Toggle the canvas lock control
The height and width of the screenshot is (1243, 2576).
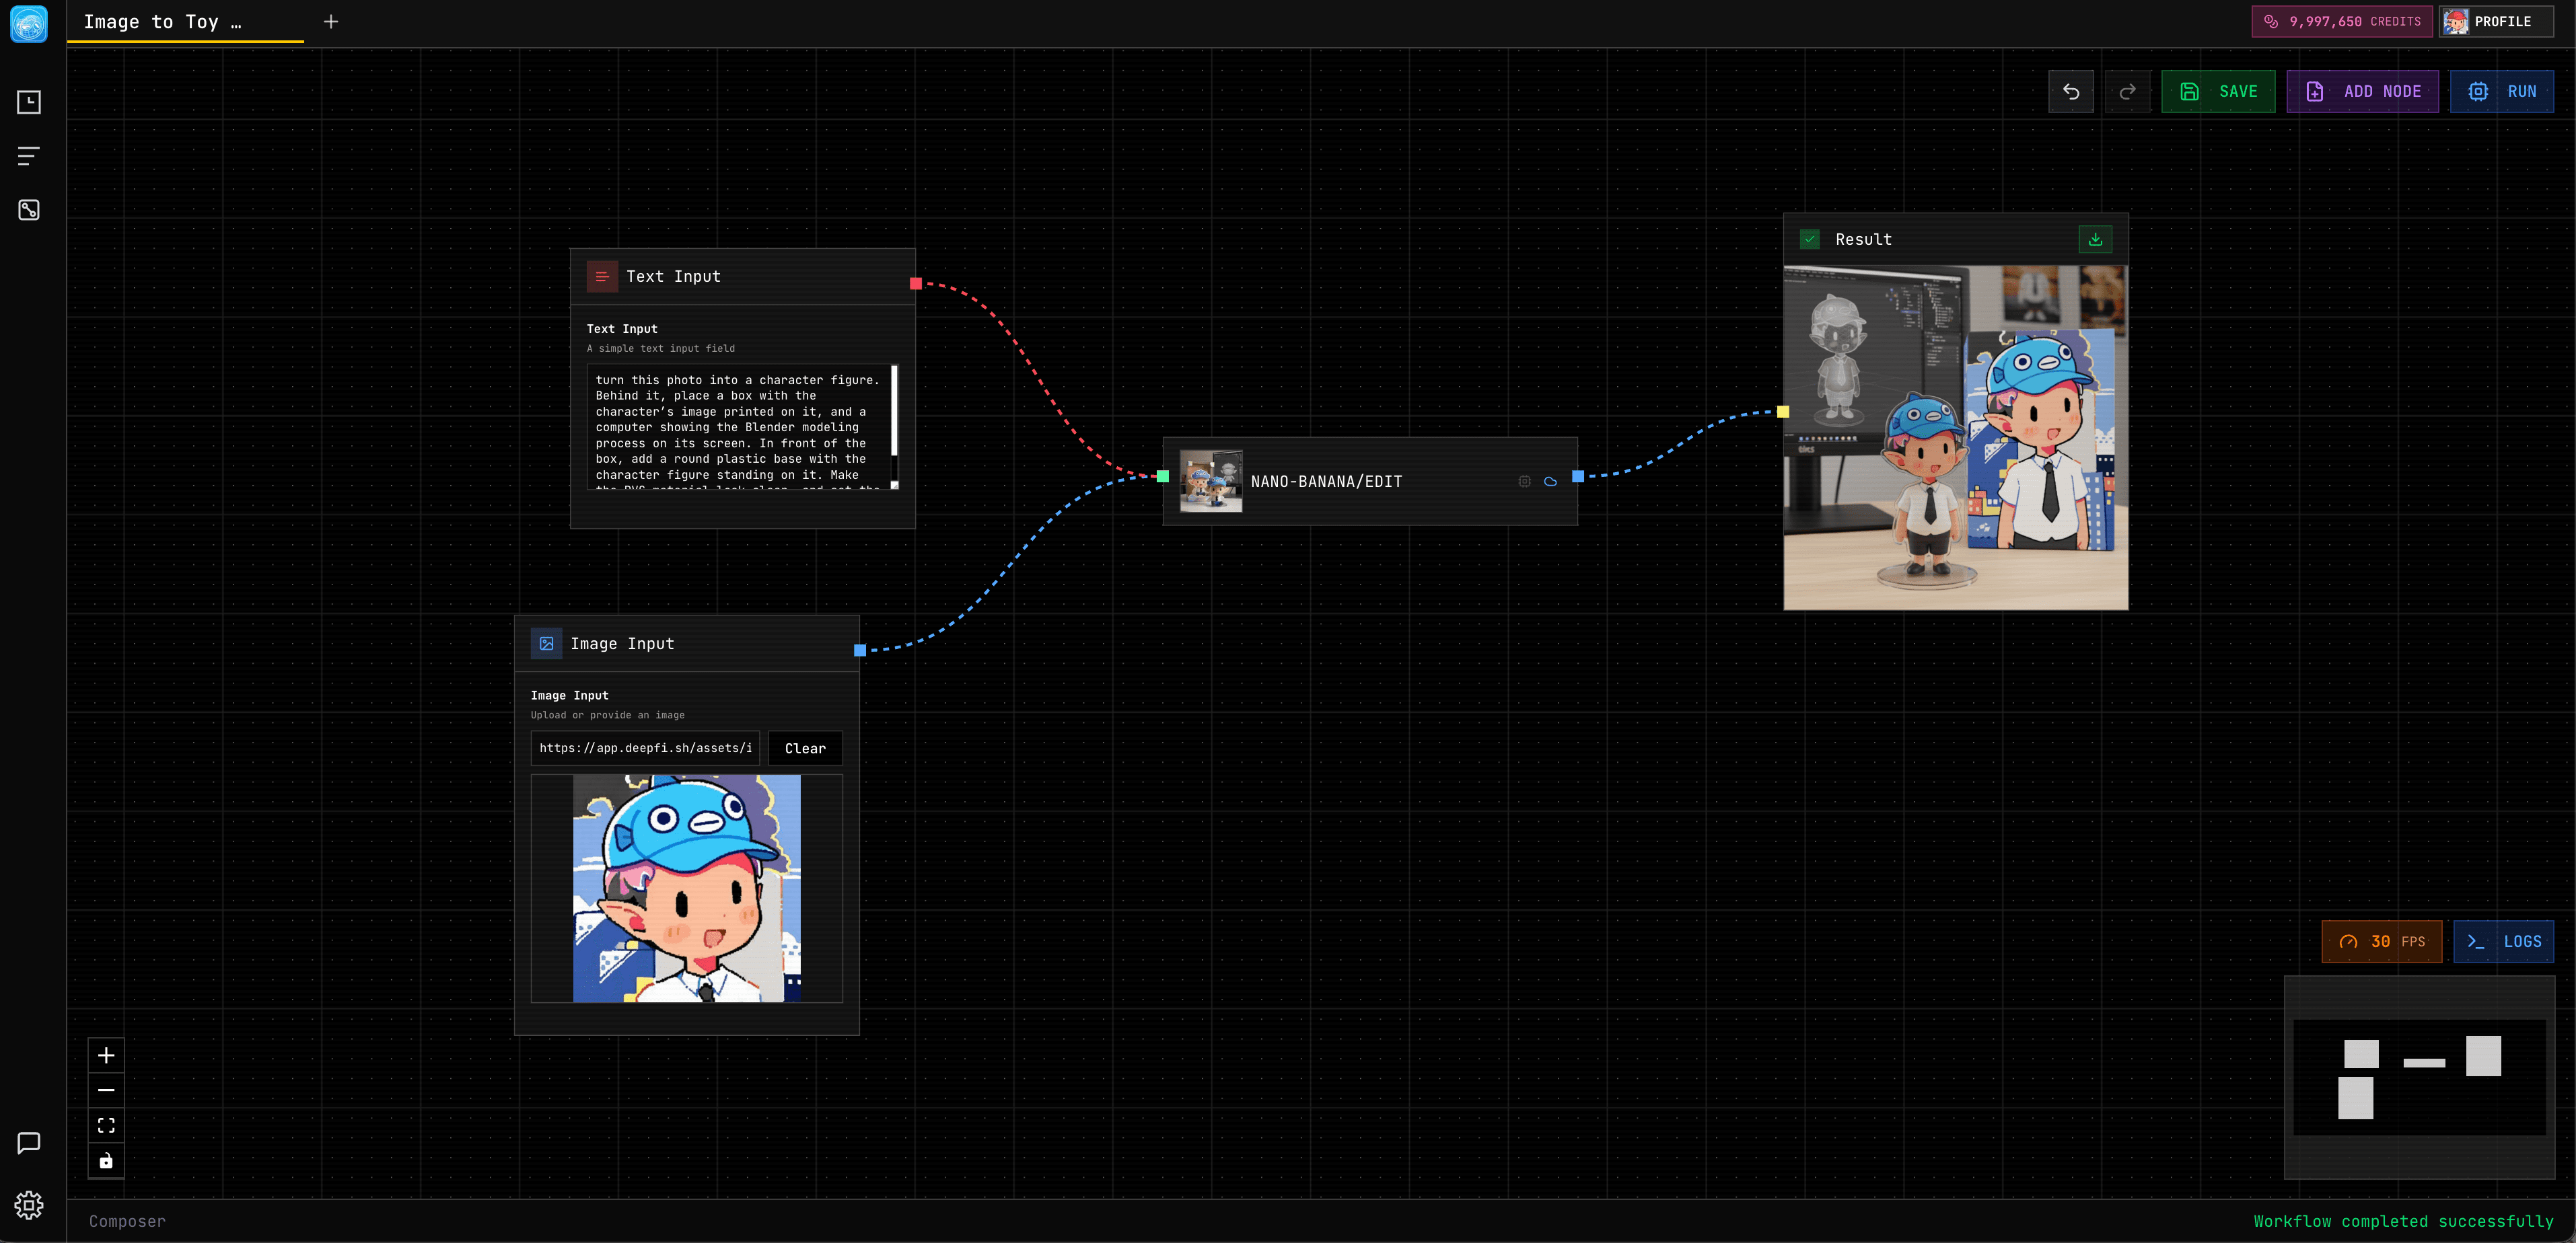[106, 1160]
